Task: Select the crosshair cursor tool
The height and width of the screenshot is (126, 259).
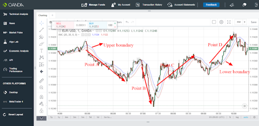Action: 41,23
